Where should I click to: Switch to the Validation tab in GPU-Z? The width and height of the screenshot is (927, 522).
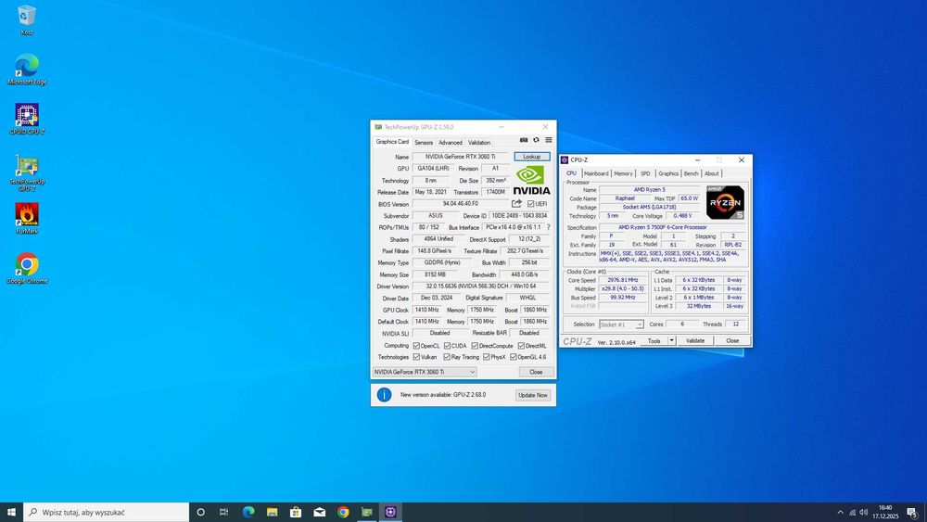479,143
